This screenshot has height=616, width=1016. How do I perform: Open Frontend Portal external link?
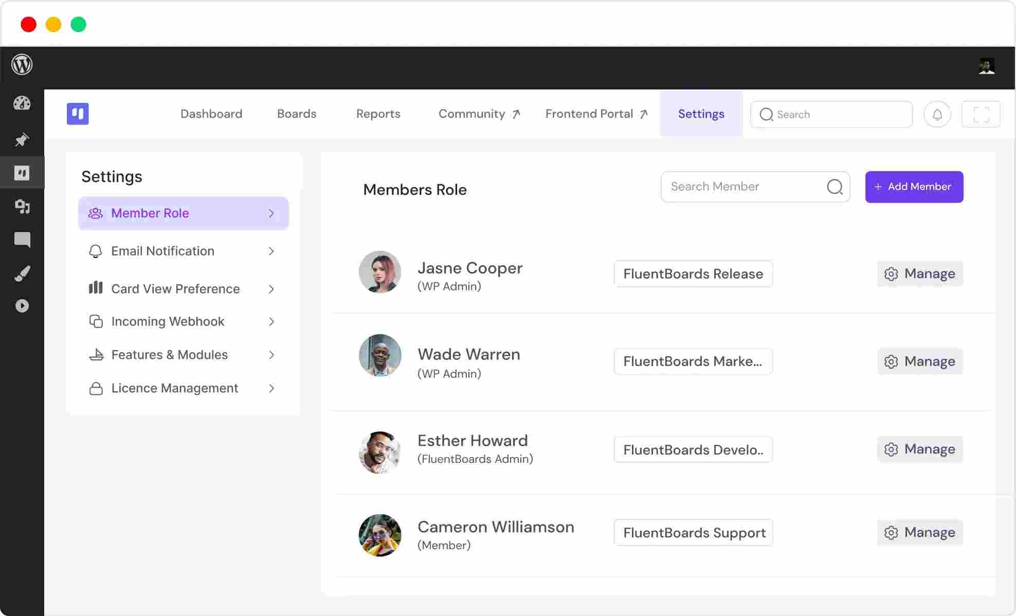point(596,114)
